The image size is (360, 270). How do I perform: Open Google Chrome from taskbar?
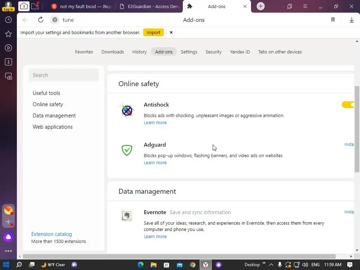[193, 265]
